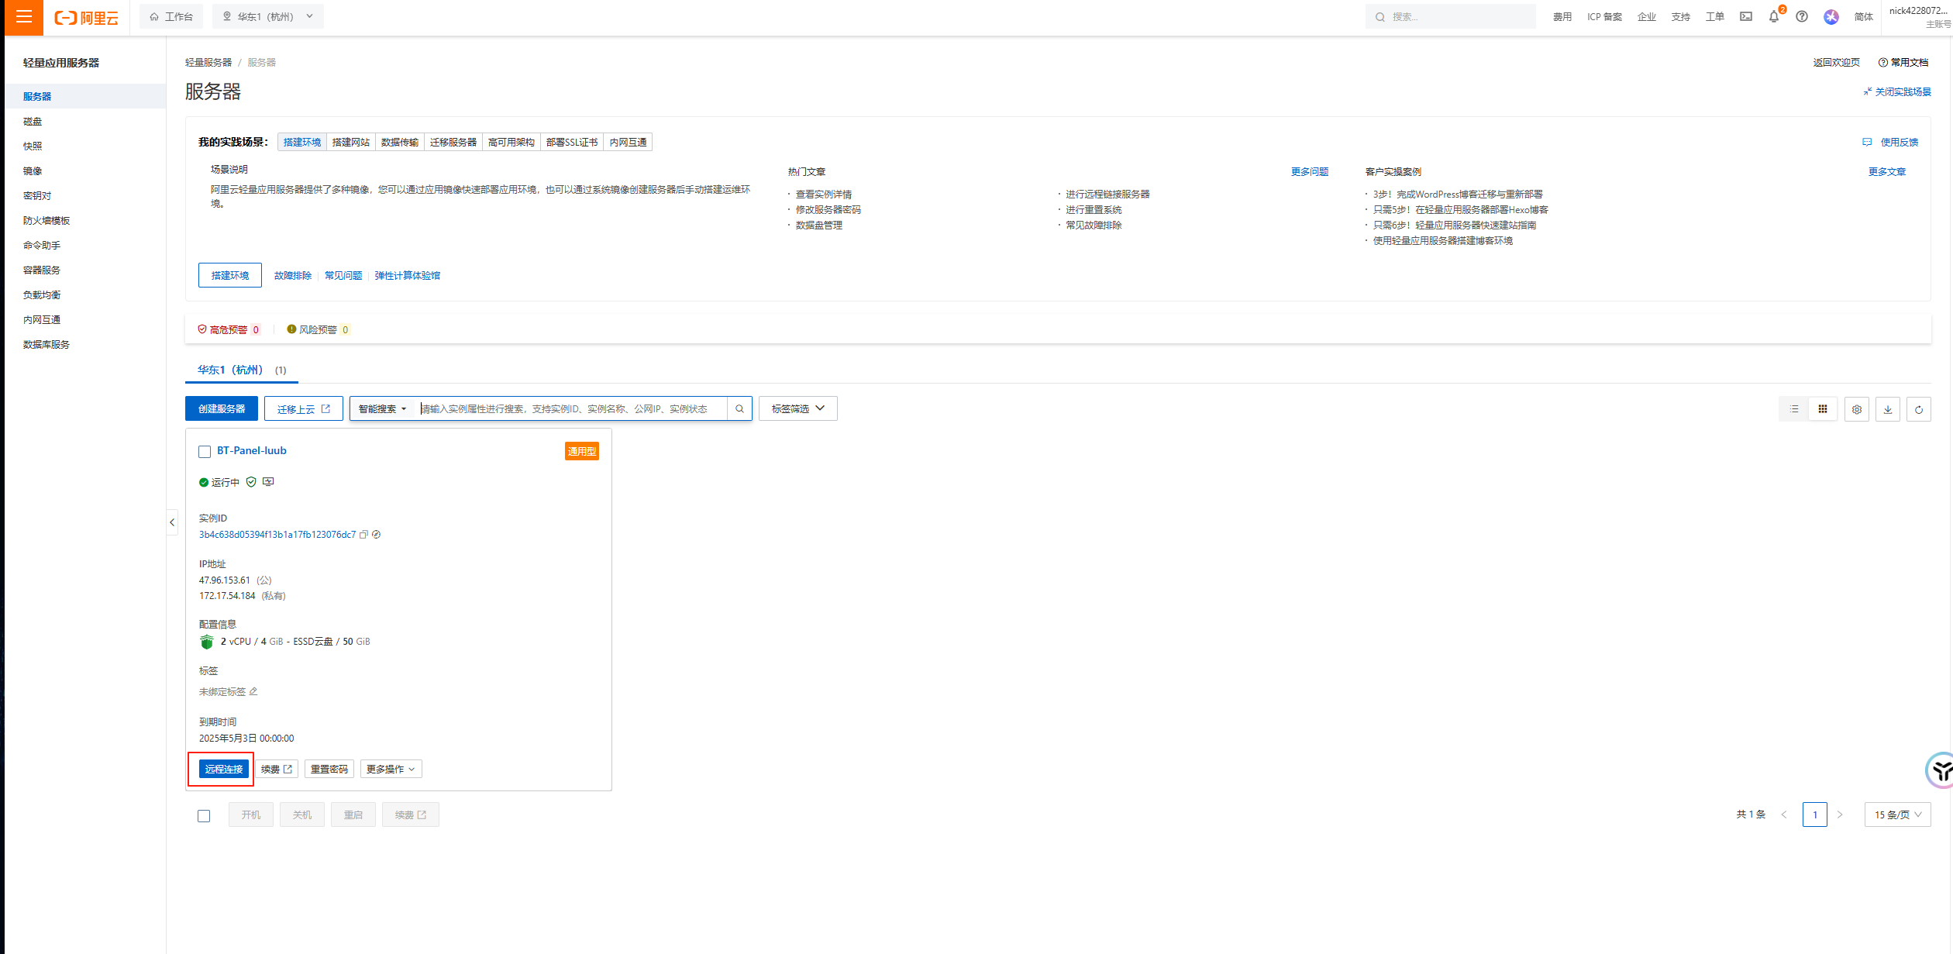Click the 创建服务器 button
Image resolution: width=1953 pixels, height=954 pixels.
pos(222,409)
